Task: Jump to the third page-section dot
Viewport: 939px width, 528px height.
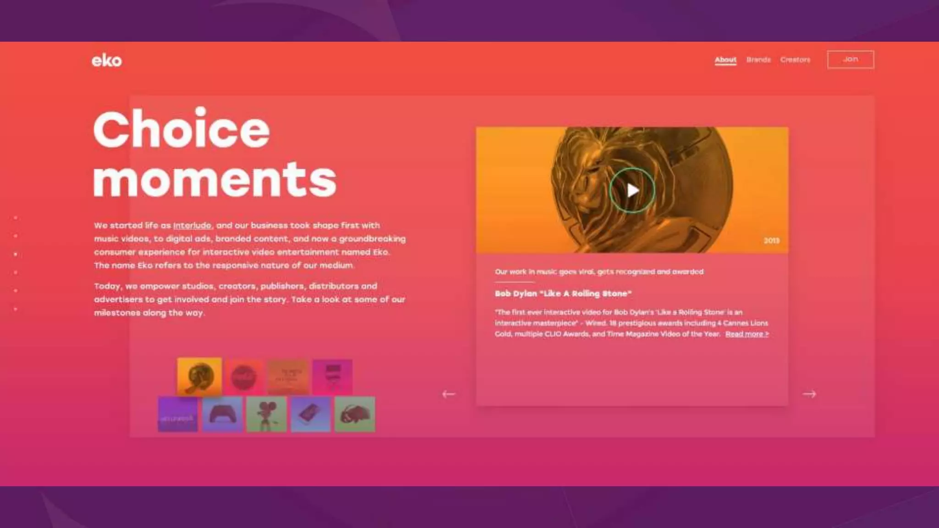Action: (x=16, y=254)
